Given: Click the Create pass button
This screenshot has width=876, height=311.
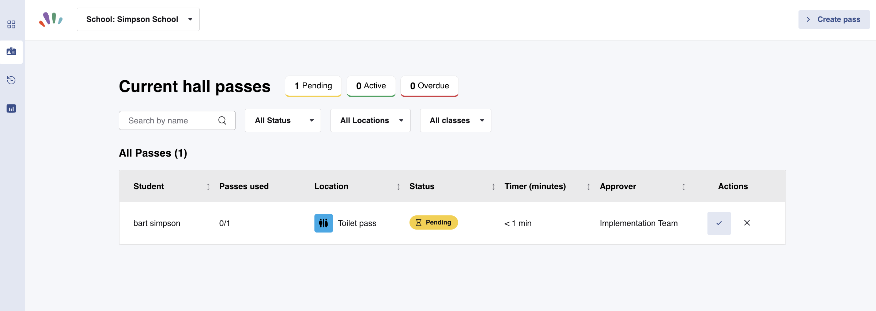Looking at the screenshot, I should pyautogui.click(x=834, y=19).
